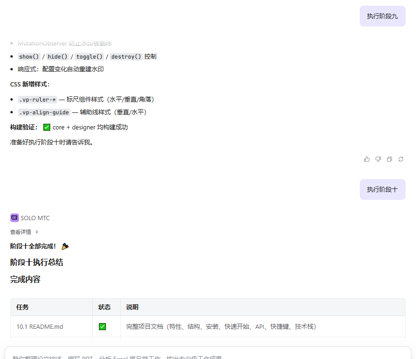The image size is (416, 359).
Task: Focus the chat message input box
Action: pyautogui.click(x=208, y=355)
